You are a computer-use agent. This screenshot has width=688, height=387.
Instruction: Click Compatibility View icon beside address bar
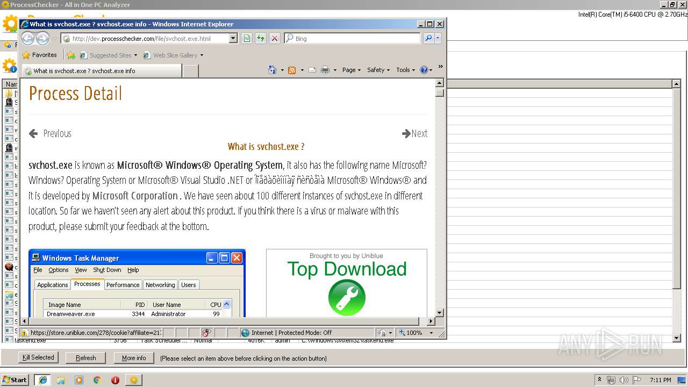click(x=247, y=38)
